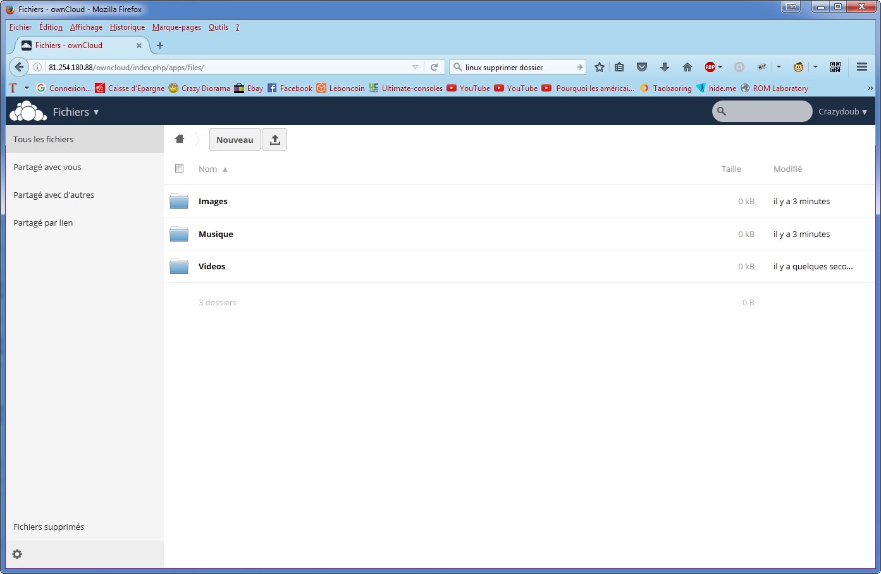Open the Firefox downloads arrow icon

tap(664, 67)
